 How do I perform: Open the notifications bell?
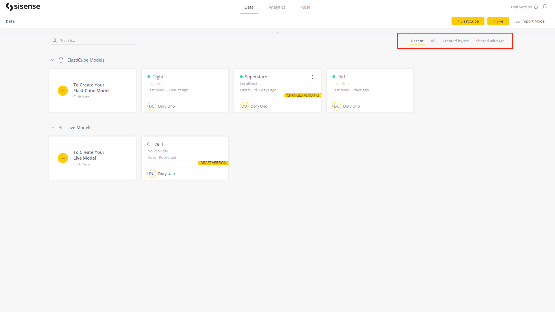pos(536,7)
